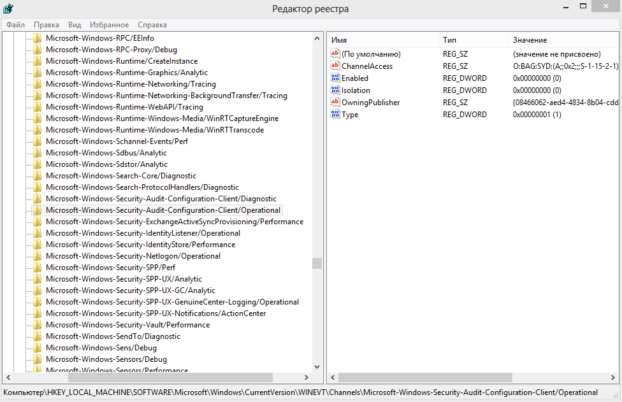Click folder icon of Microsoft-Windows-Sdstor/Analytic
The image size is (622, 402).
[x=38, y=164]
